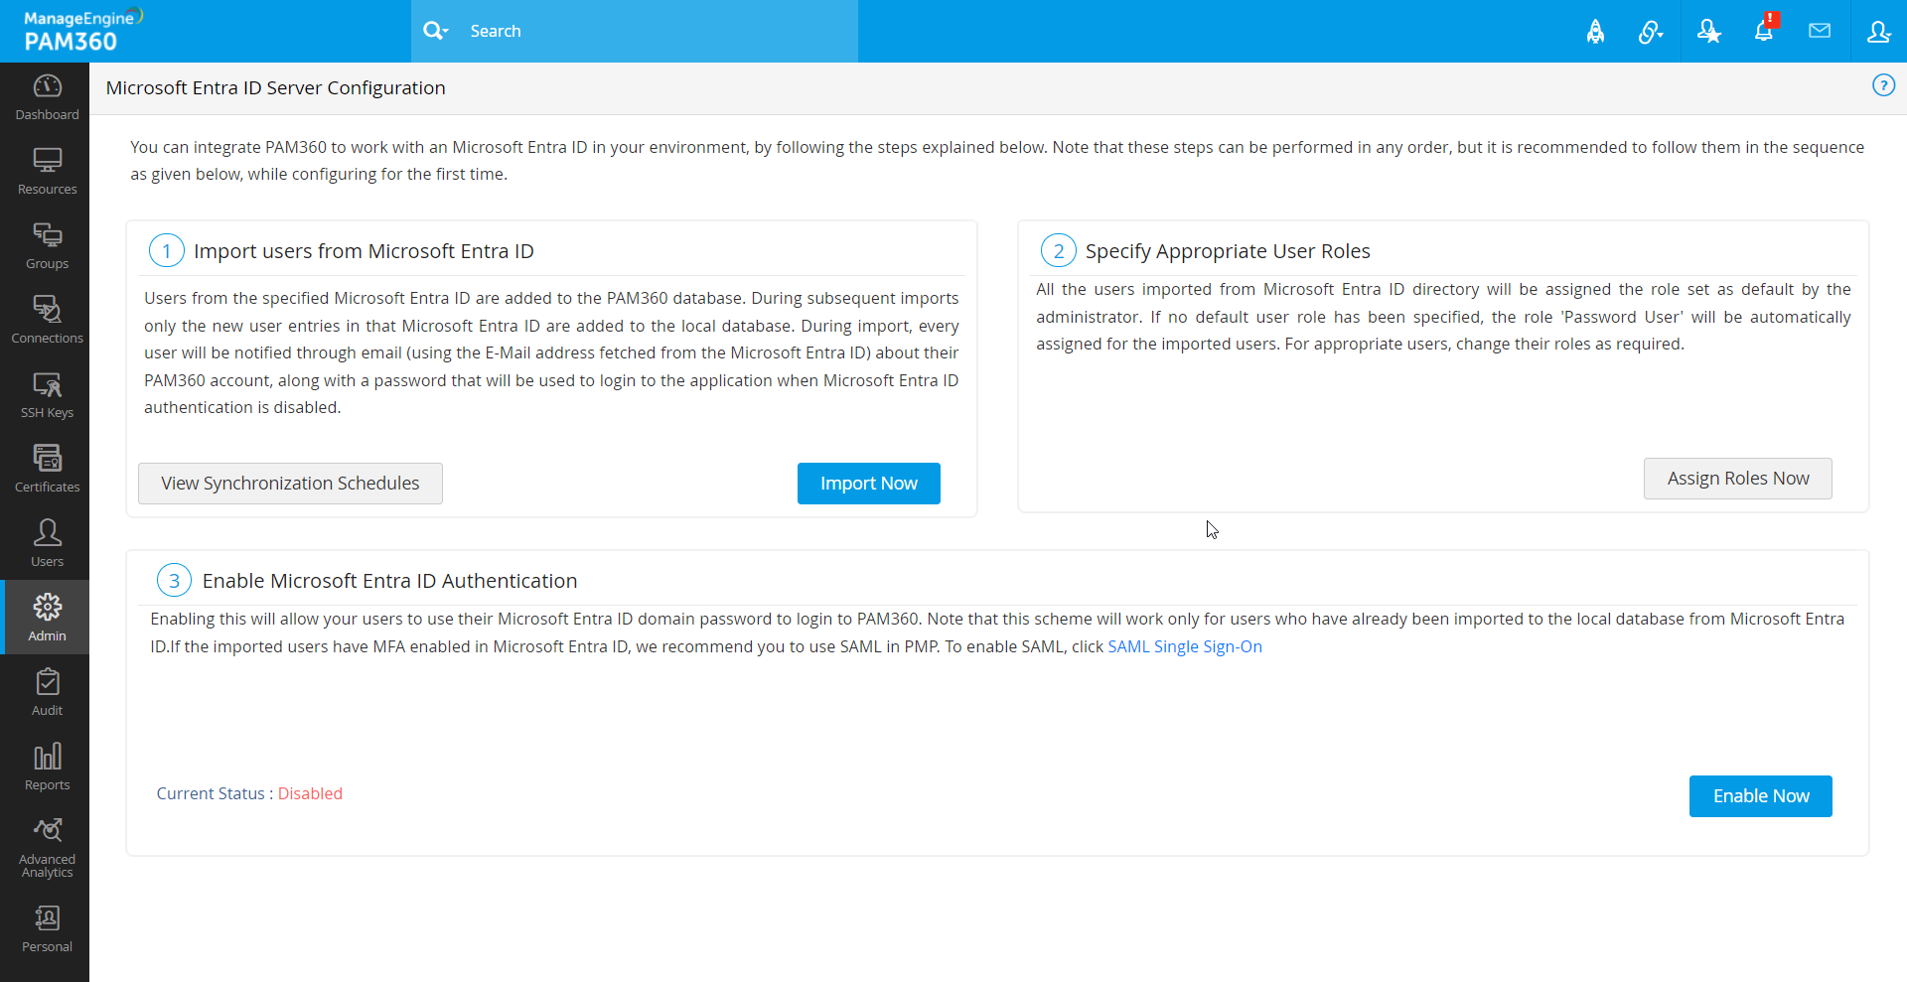Click 'Enable Microsoft Entra ID Authentication' heading

pyautogui.click(x=389, y=581)
